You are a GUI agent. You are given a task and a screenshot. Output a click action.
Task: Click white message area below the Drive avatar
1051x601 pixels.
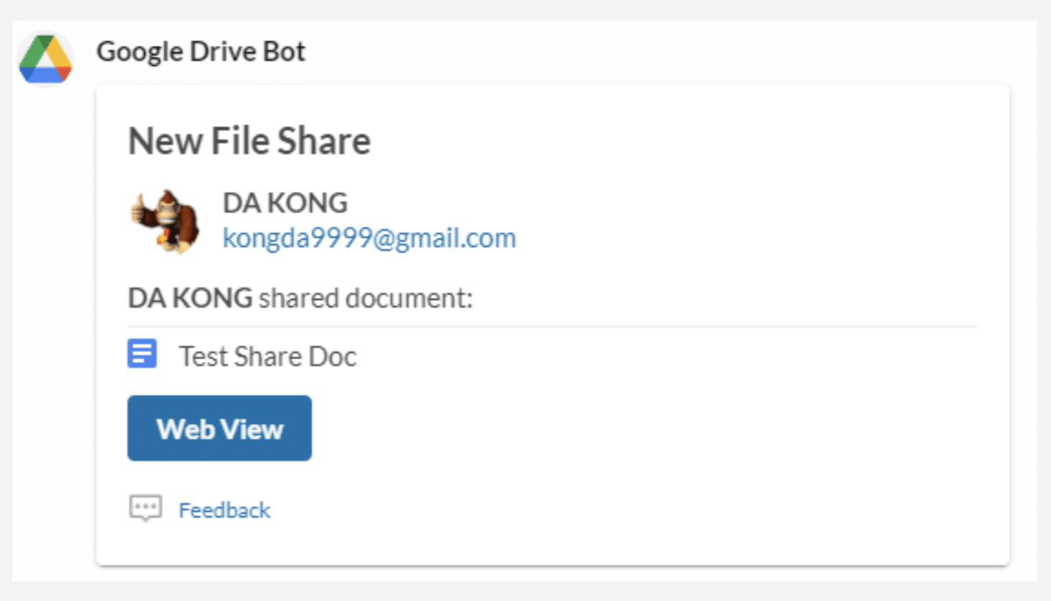(52, 323)
